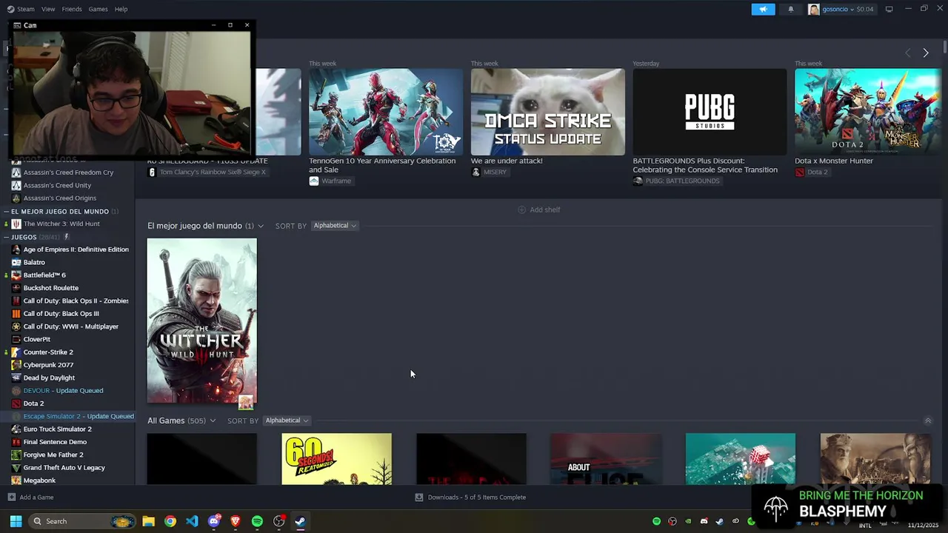Open File Explorer from the taskbar
The height and width of the screenshot is (533, 948).
pyautogui.click(x=148, y=521)
